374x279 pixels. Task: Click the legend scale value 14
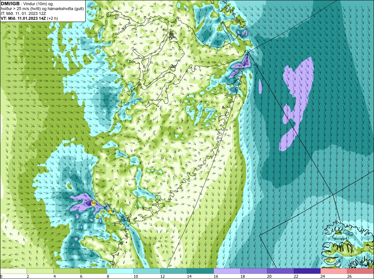(x=189, y=276)
